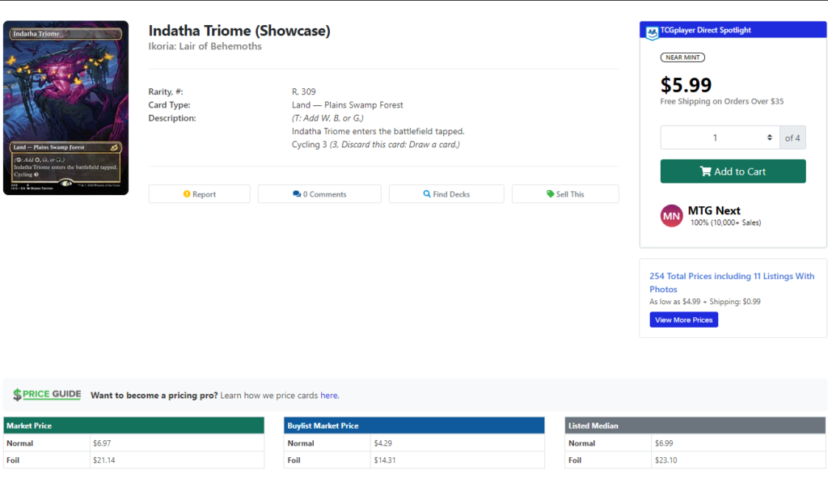Viewport: 828px width, 483px height.
Task: Visit the MTG Next seller name
Action: click(x=714, y=210)
